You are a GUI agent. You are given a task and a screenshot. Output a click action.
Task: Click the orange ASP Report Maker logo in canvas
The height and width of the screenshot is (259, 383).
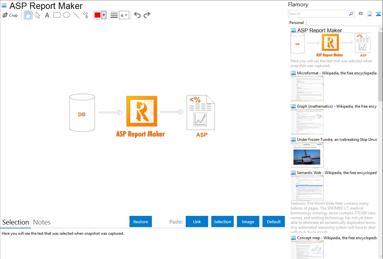[142, 111]
